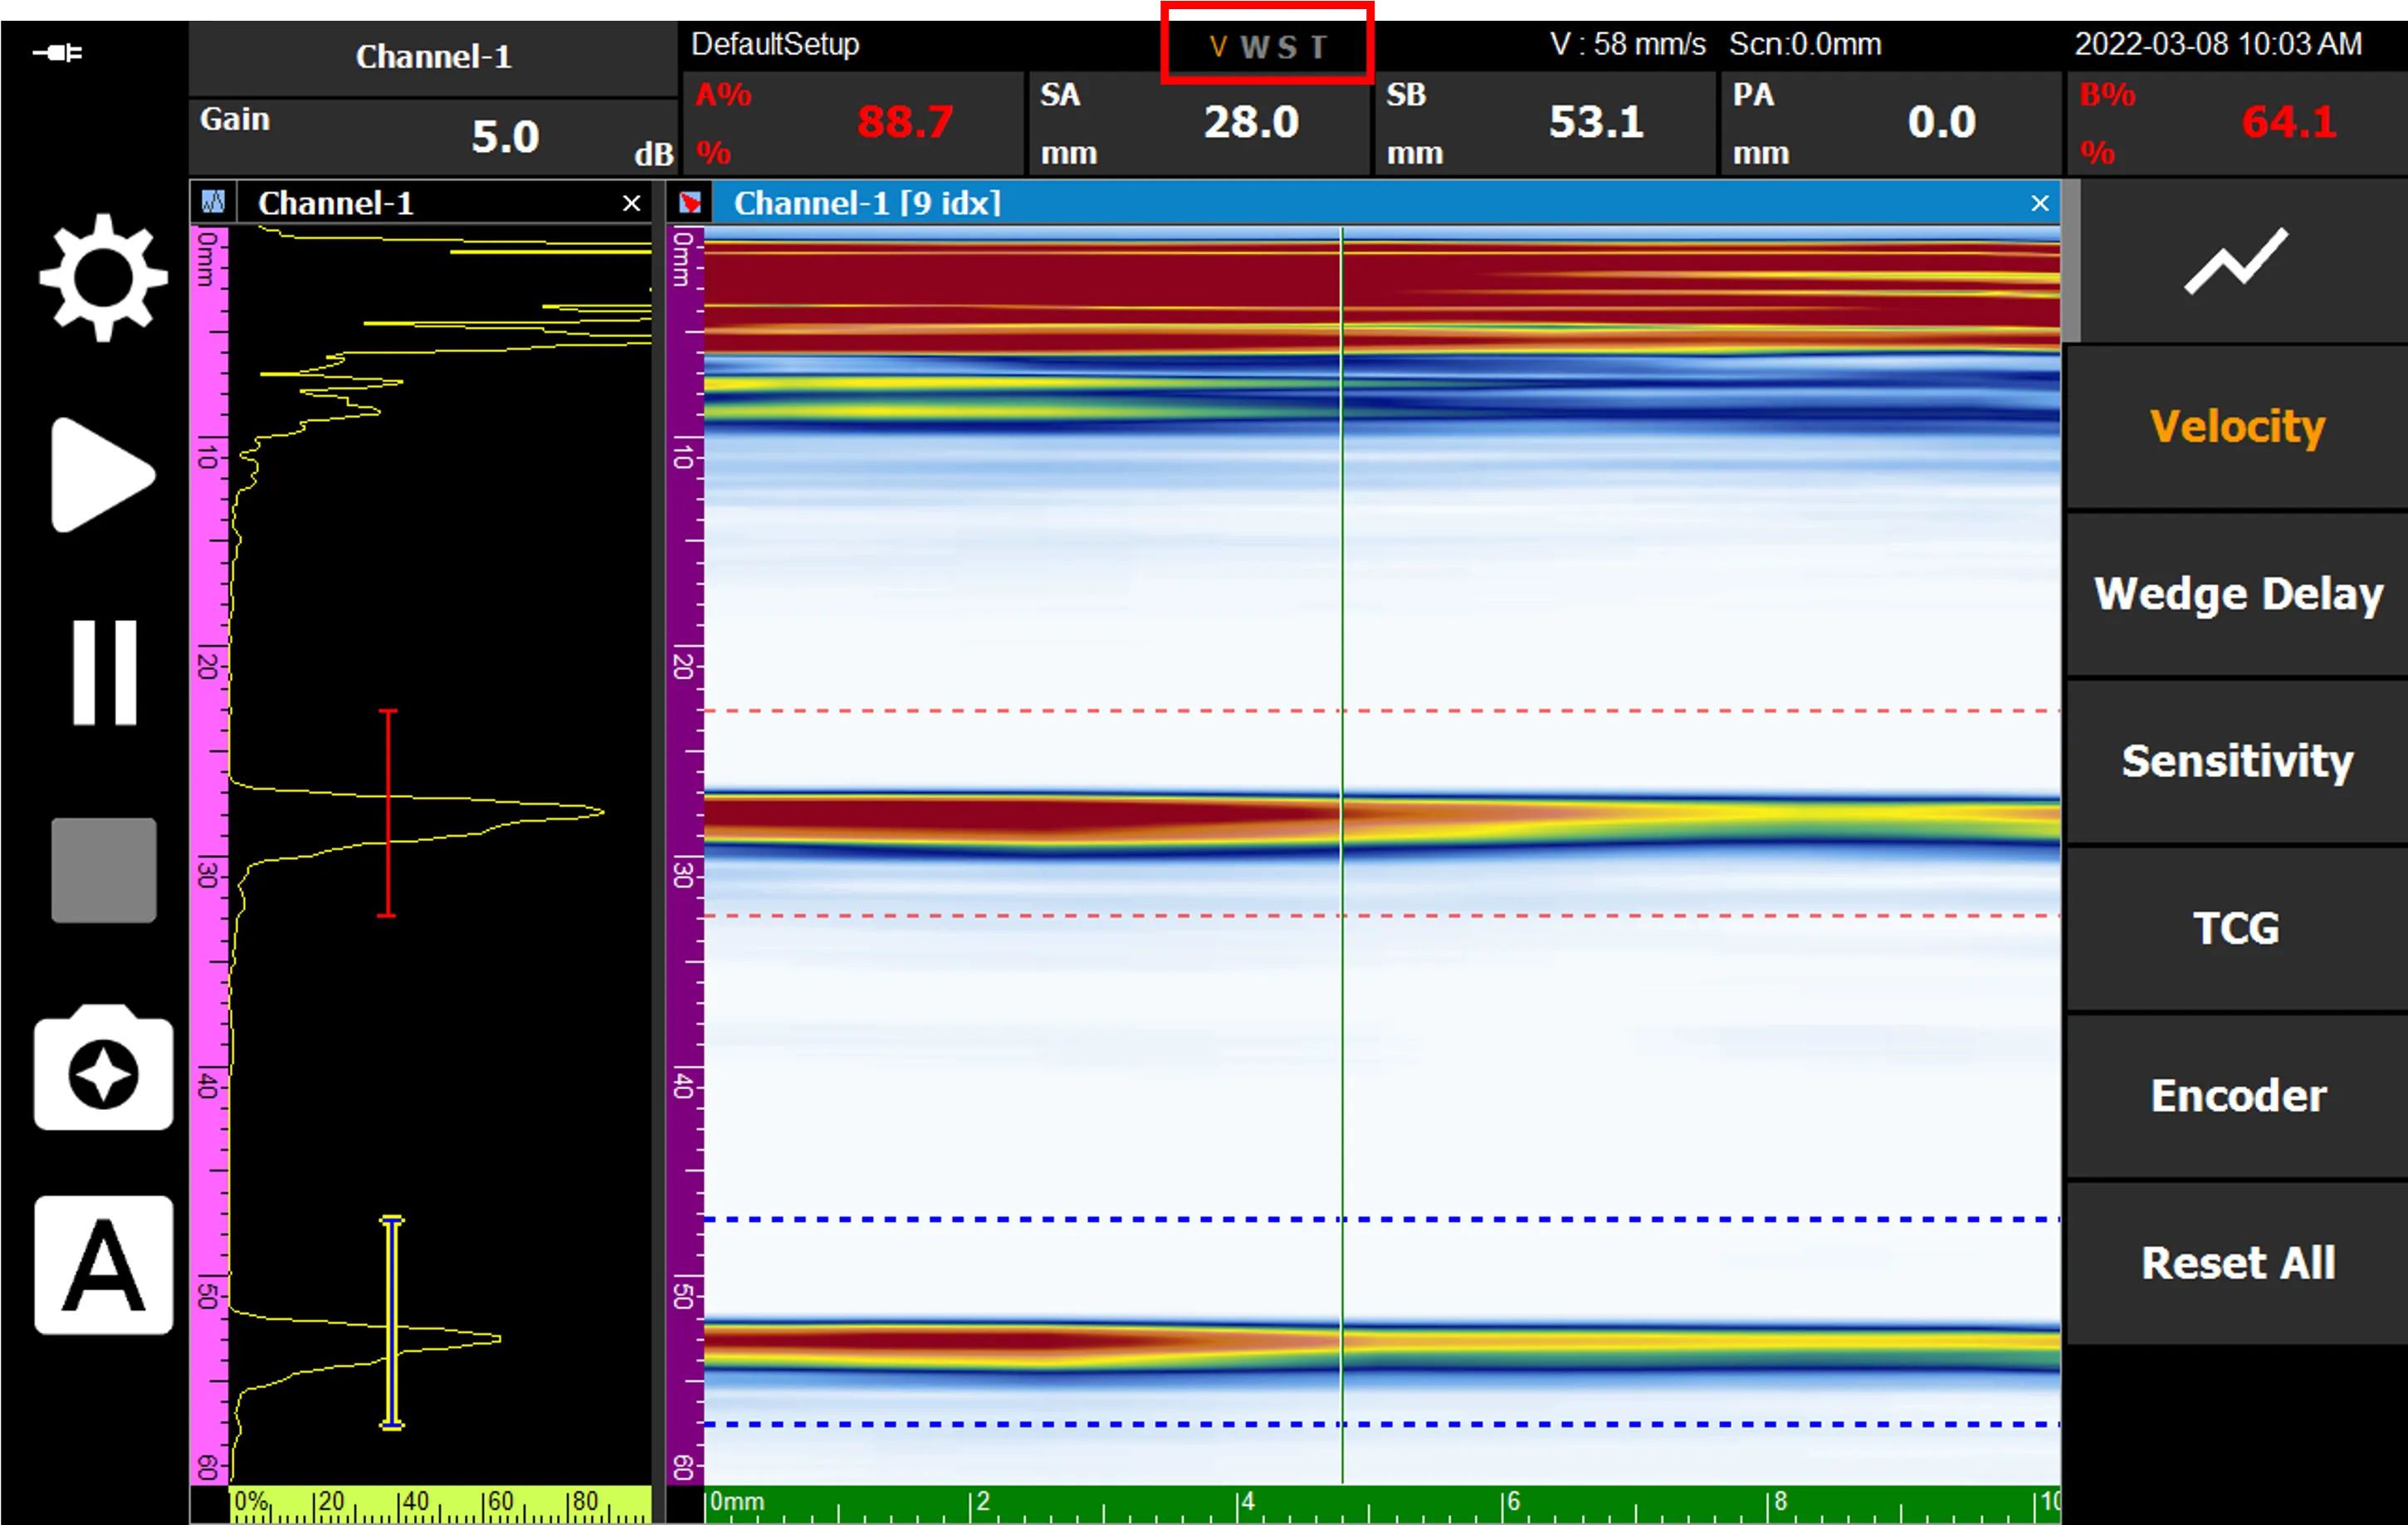The width and height of the screenshot is (2408, 1525).
Task: Open the TCG calibration
Action: 2237,929
